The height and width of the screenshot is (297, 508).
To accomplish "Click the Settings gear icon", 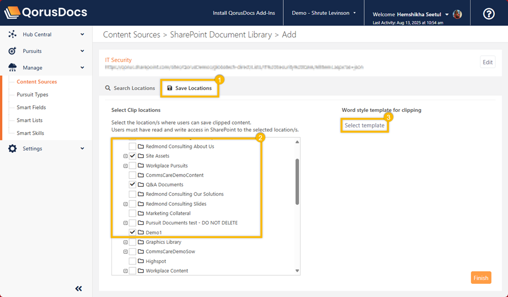I will (x=12, y=148).
